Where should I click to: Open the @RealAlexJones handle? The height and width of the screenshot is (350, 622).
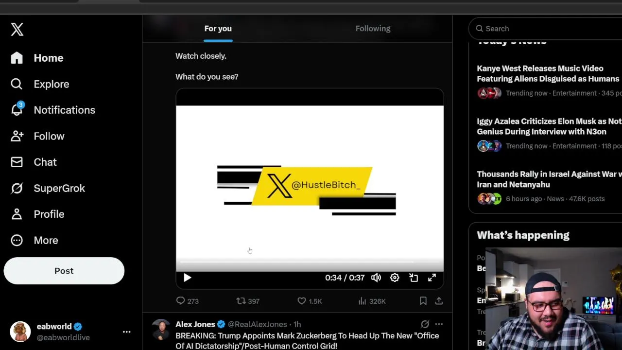pyautogui.click(x=258, y=324)
